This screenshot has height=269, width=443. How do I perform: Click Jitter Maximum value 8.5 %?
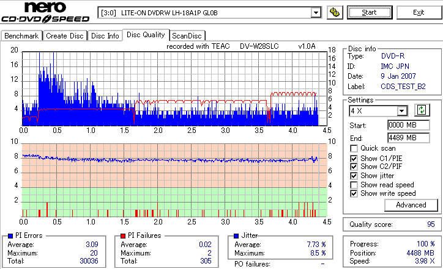pyautogui.click(x=318, y=253)
